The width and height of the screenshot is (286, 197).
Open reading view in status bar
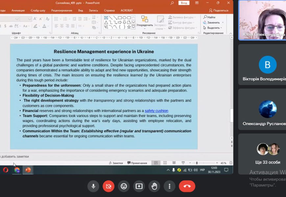pyautogui.click(x=174, y=163)
